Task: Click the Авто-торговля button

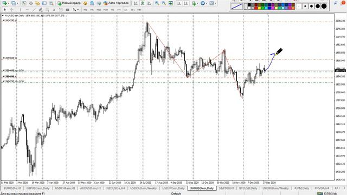Action: 116,3
